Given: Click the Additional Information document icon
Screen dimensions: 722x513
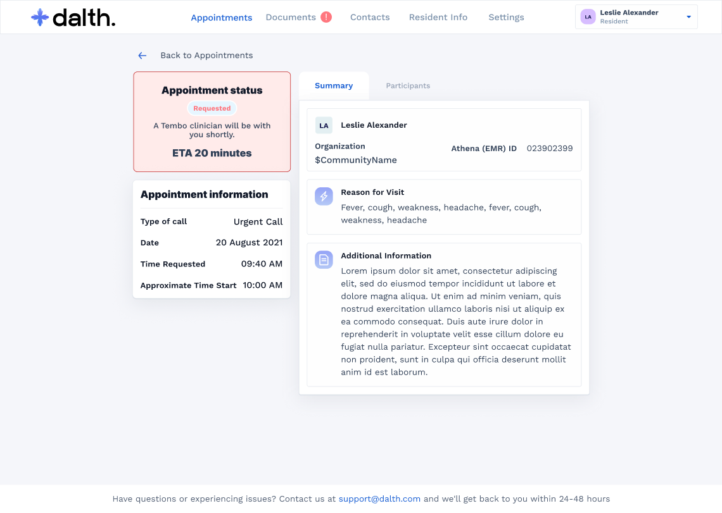Looking at the screenshot, I should tap(324, 260).
